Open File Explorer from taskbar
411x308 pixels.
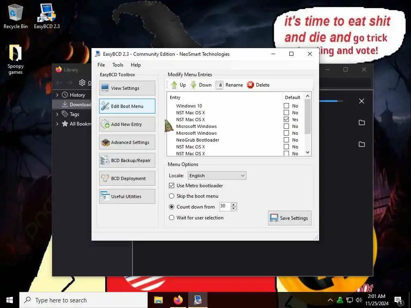[158, 300]
